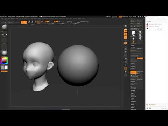Select the head tool thumbnail in Tool palette
Image resolution: width=168 pixels, height=126 pixels.
click(x=133, y=34)
